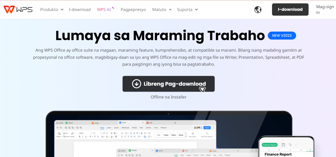The image size is (336, 157).
Task: Click the Mag-sign in link
Action: click(x=325, y=9)
